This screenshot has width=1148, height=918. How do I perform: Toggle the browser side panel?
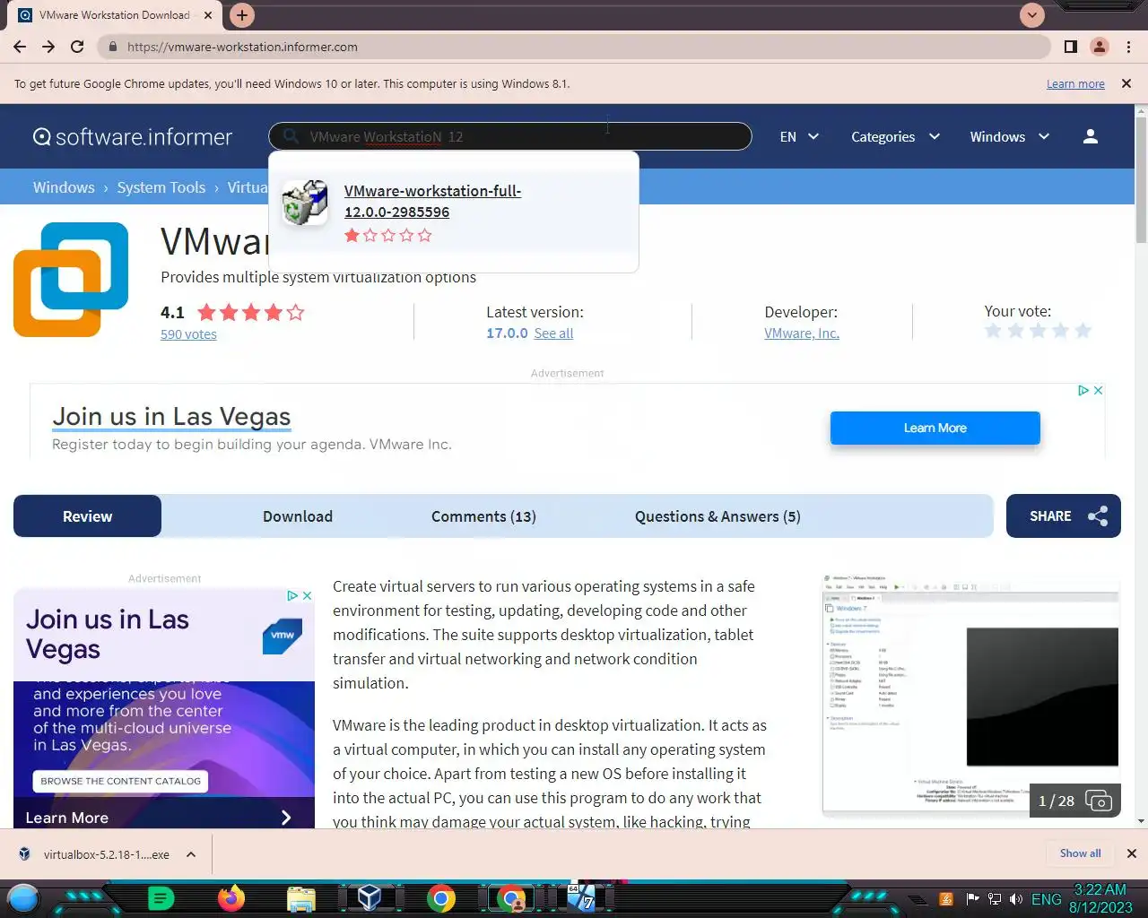pyautogui.click(x=1070, y=47)
